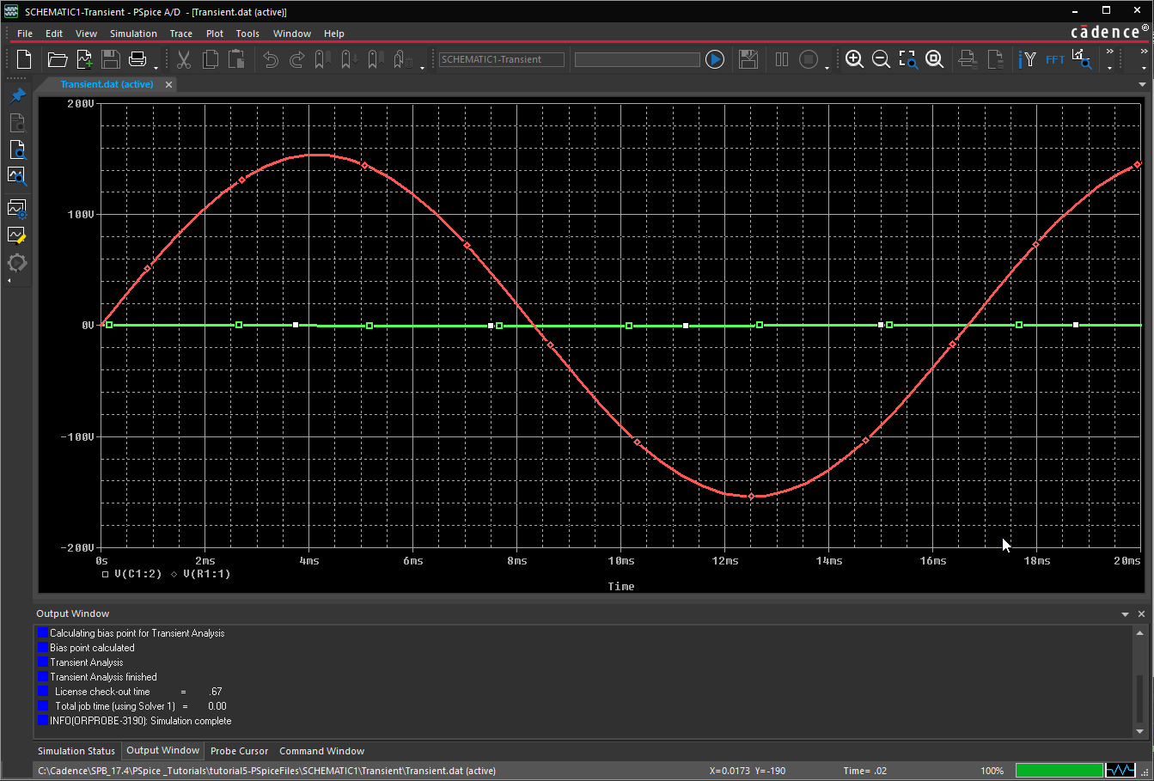Select the Simulation Status tab
The height and width of the screenshot is (781, 1154).
point(76,750)
